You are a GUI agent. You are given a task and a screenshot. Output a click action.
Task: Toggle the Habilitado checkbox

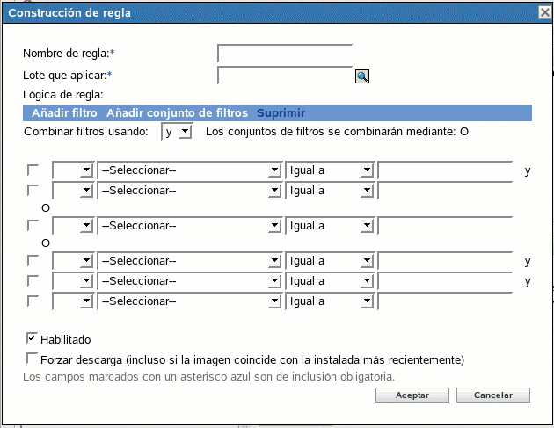pyautogui.click(x=33, y=338)
